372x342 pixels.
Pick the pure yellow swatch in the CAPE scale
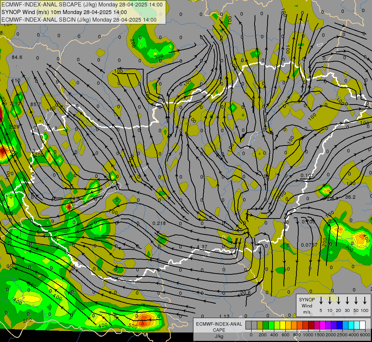point(283,325)
